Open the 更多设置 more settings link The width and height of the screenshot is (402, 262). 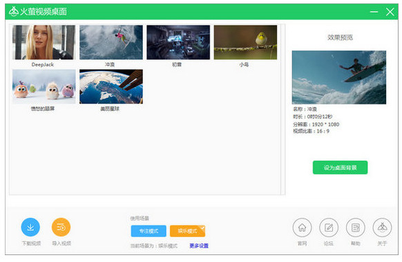click(199, 246)
